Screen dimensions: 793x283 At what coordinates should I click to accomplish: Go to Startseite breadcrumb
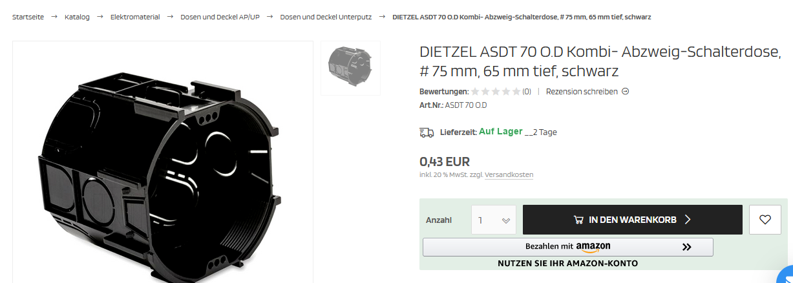(28, 17)
